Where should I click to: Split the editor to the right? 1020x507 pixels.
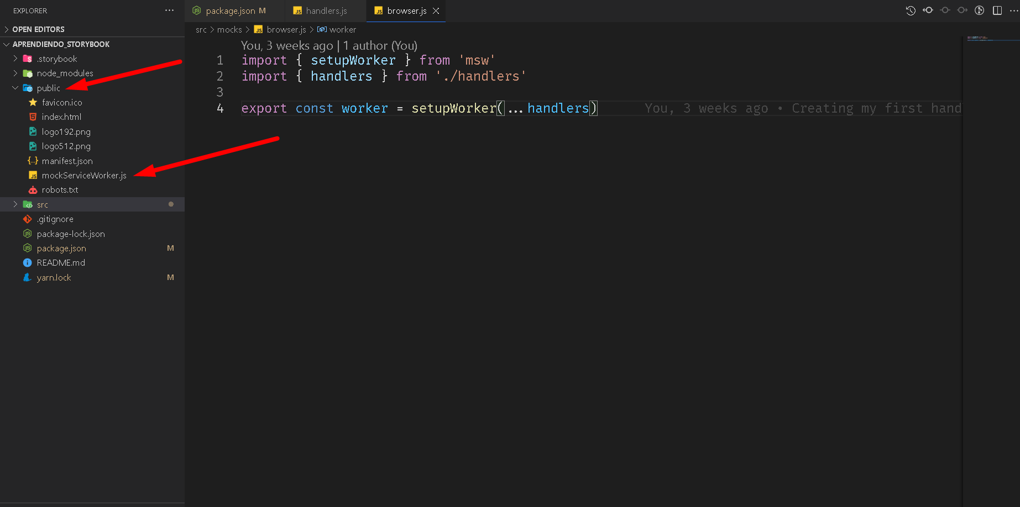997,10
